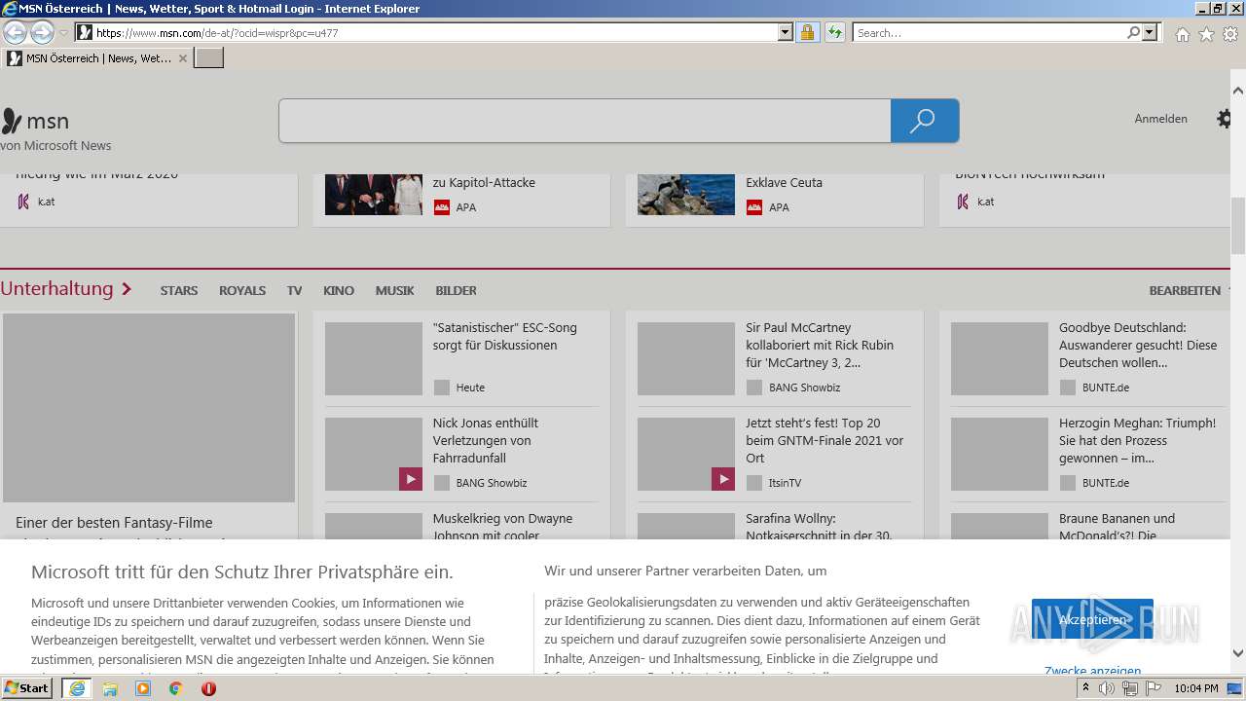This screenshot has width=1246, height=701.
Task: Open the IE Home icon
Action: 1182,34
